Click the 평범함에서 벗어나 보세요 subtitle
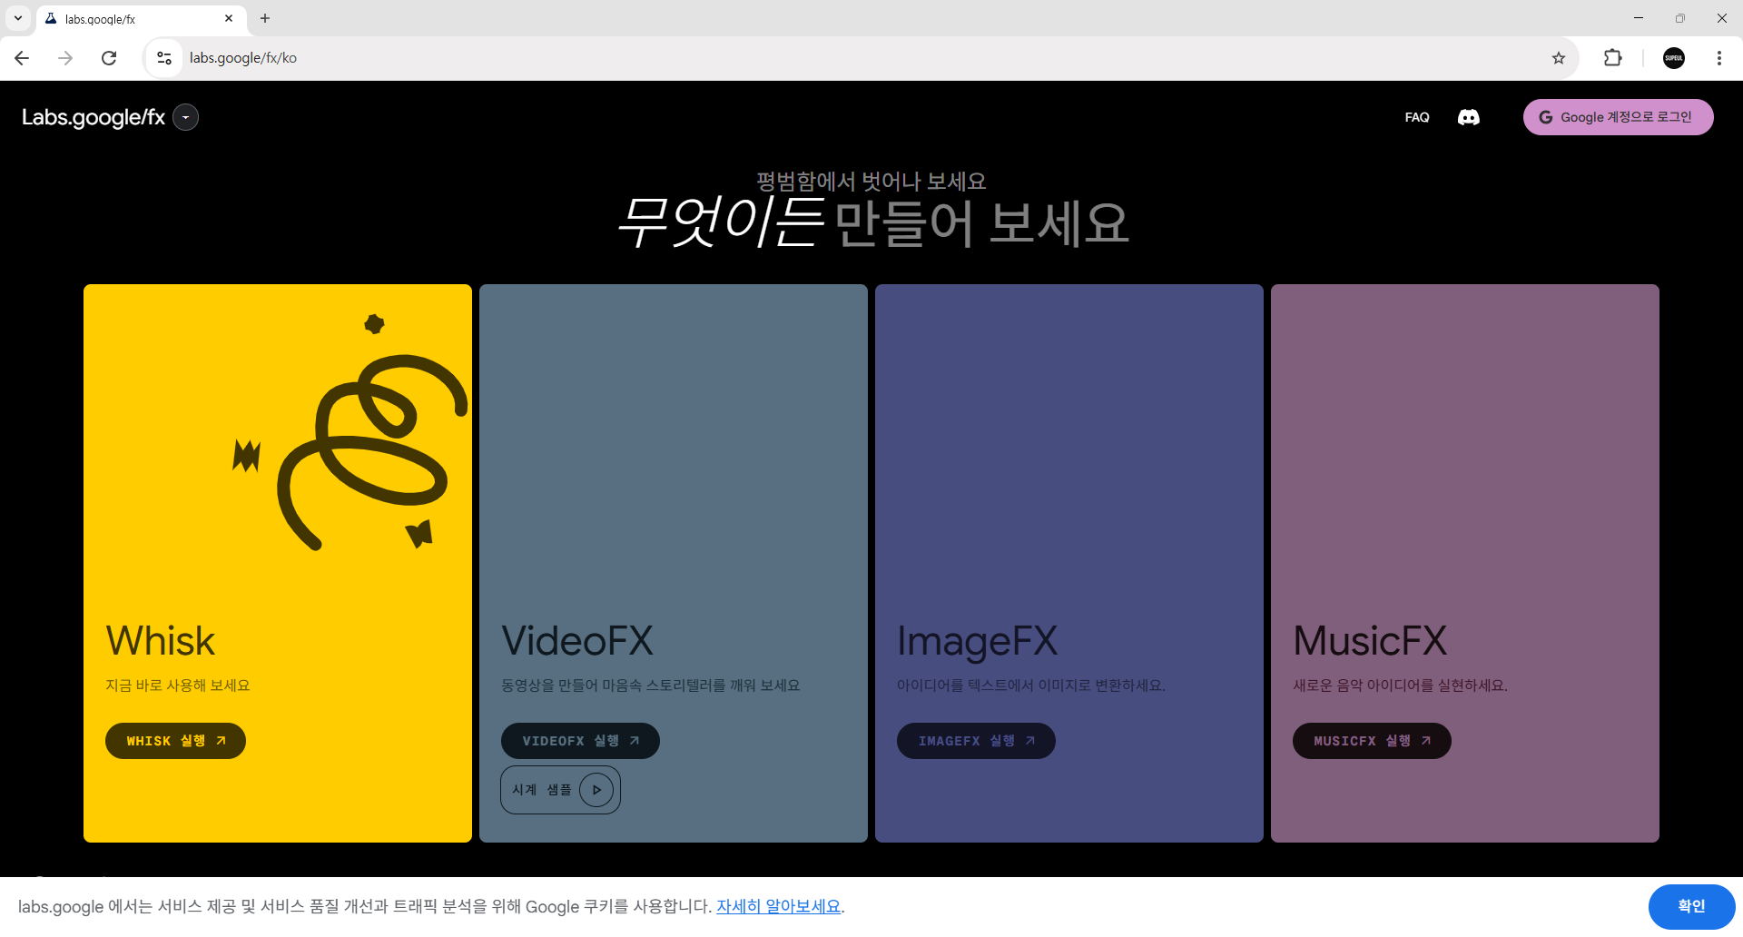Viewport: 1743px width, 937px height. 871,181
